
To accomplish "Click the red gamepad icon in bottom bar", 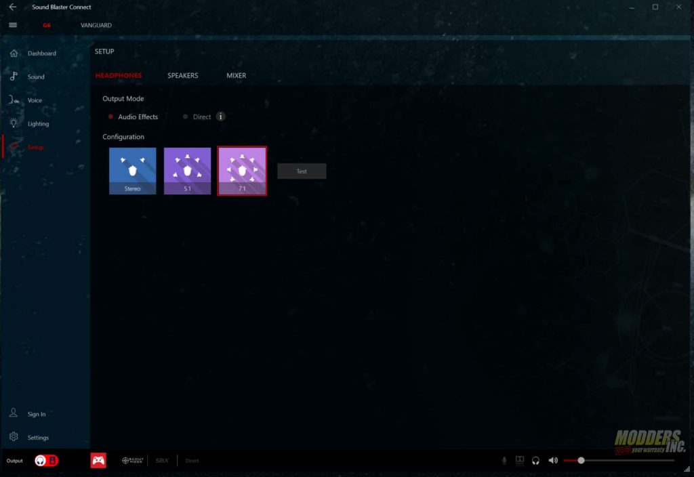I will [x=98, y=460].
